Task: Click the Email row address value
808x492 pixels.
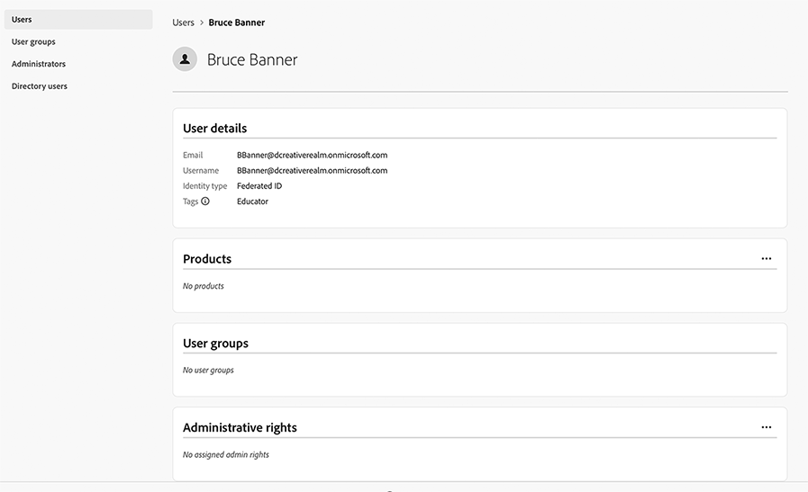Action: 312,155
